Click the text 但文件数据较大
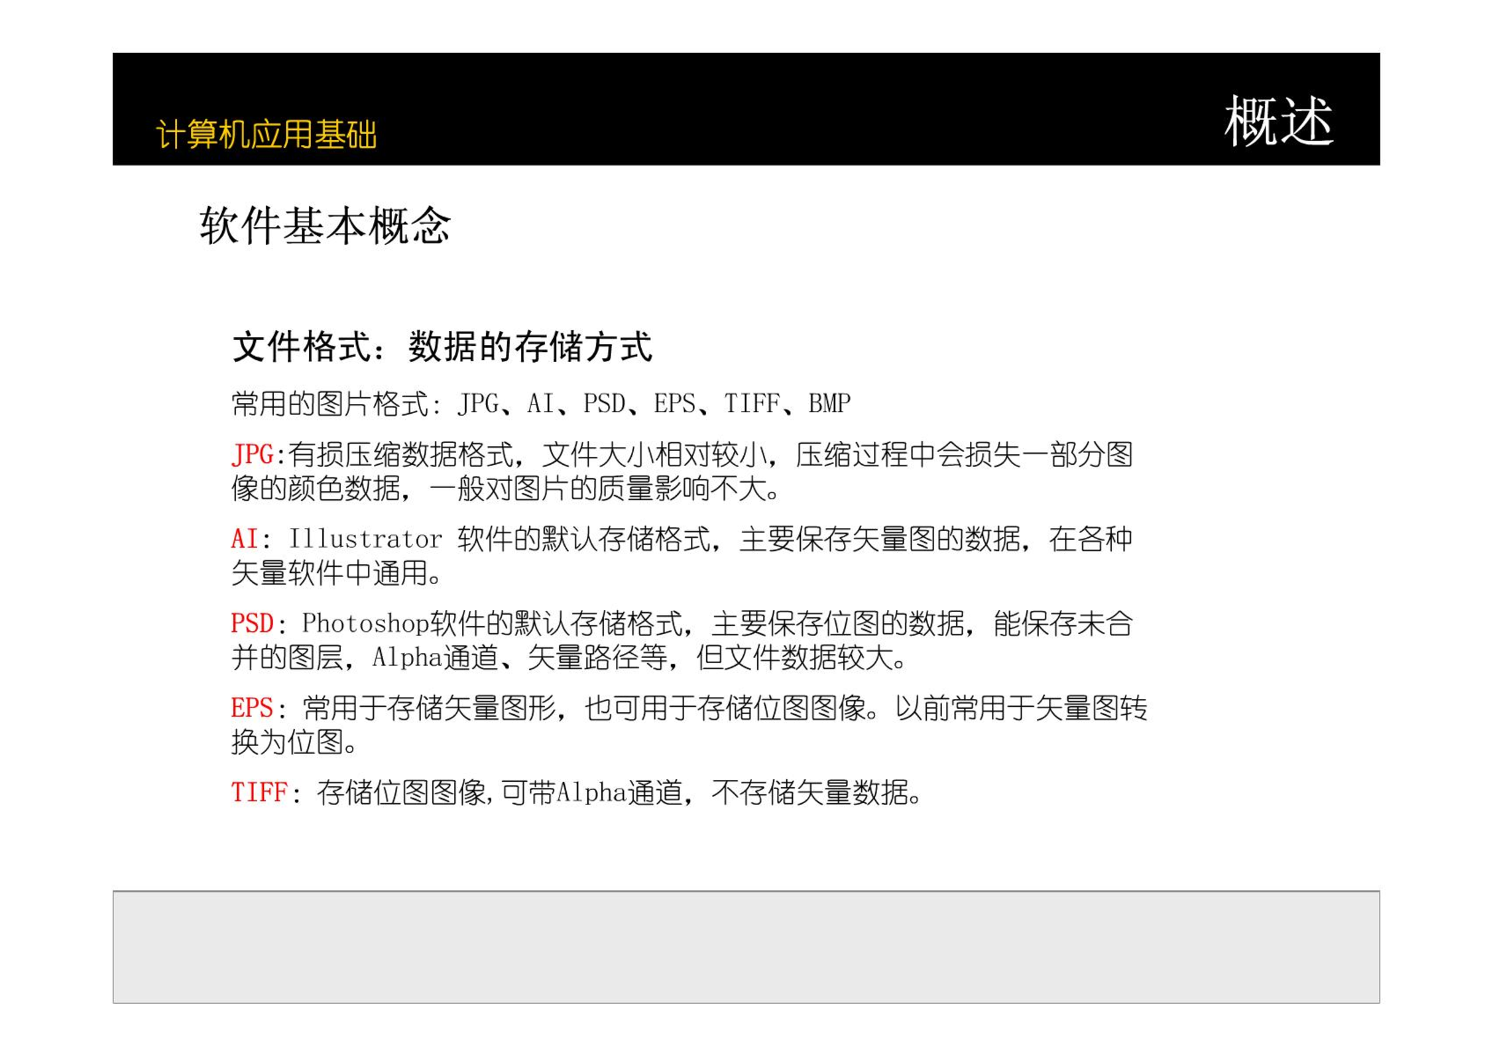 pos(794,658)
